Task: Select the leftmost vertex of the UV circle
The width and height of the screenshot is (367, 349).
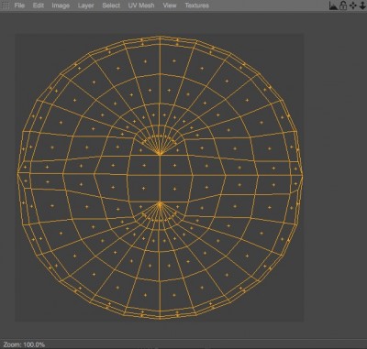Action: tap(18, 173)
